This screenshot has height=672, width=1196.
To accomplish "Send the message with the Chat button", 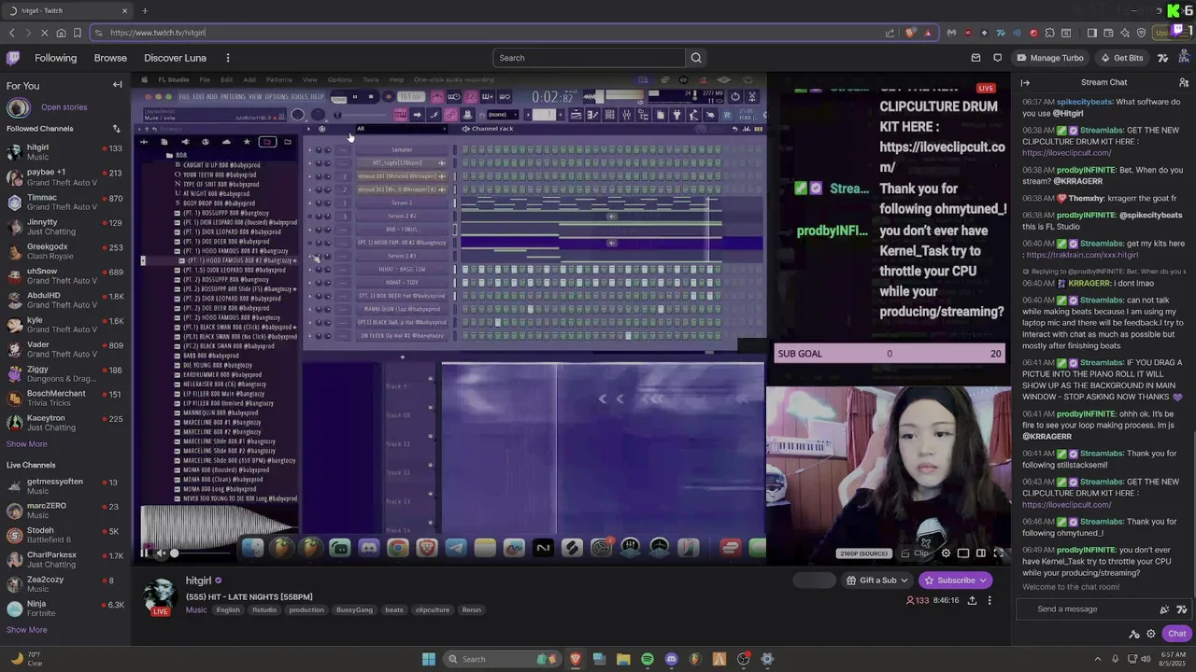I will click(1176, 634).
